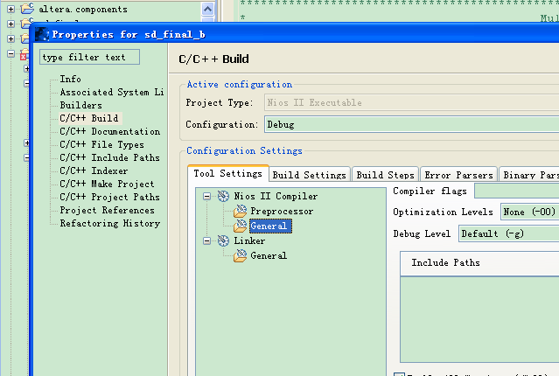Image resolution: width=559 pixels, height=376 pixels.
Task: Click the altera.components folder icon
Action: point(27,9)
